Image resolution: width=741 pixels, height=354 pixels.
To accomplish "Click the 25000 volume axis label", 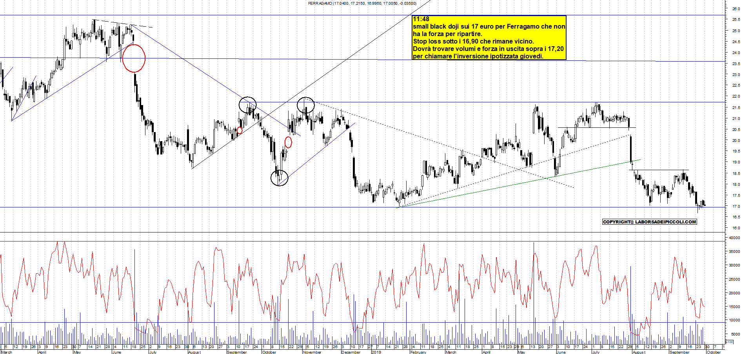I will click(735, 279).
